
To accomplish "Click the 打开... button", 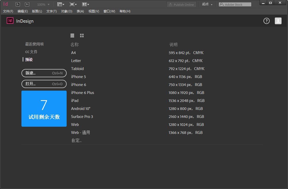I will click(x=44, y=84).
